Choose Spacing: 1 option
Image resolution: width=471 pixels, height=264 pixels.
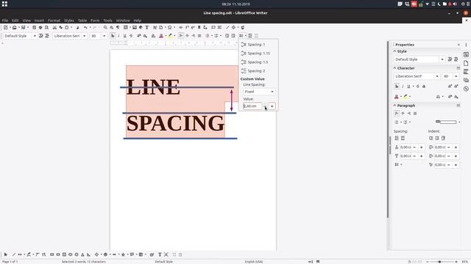[258, 44]
